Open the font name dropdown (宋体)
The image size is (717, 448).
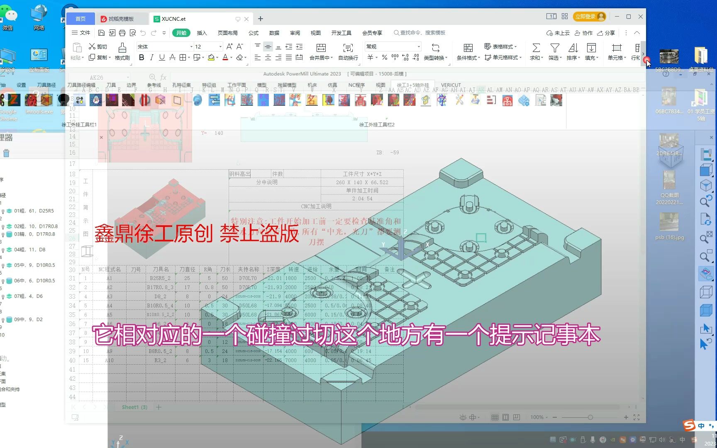tap(191, 46)
